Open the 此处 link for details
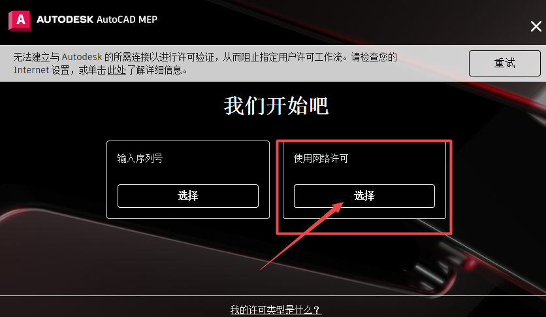Viewport: 546px width, 317px height. pos(116,70)
